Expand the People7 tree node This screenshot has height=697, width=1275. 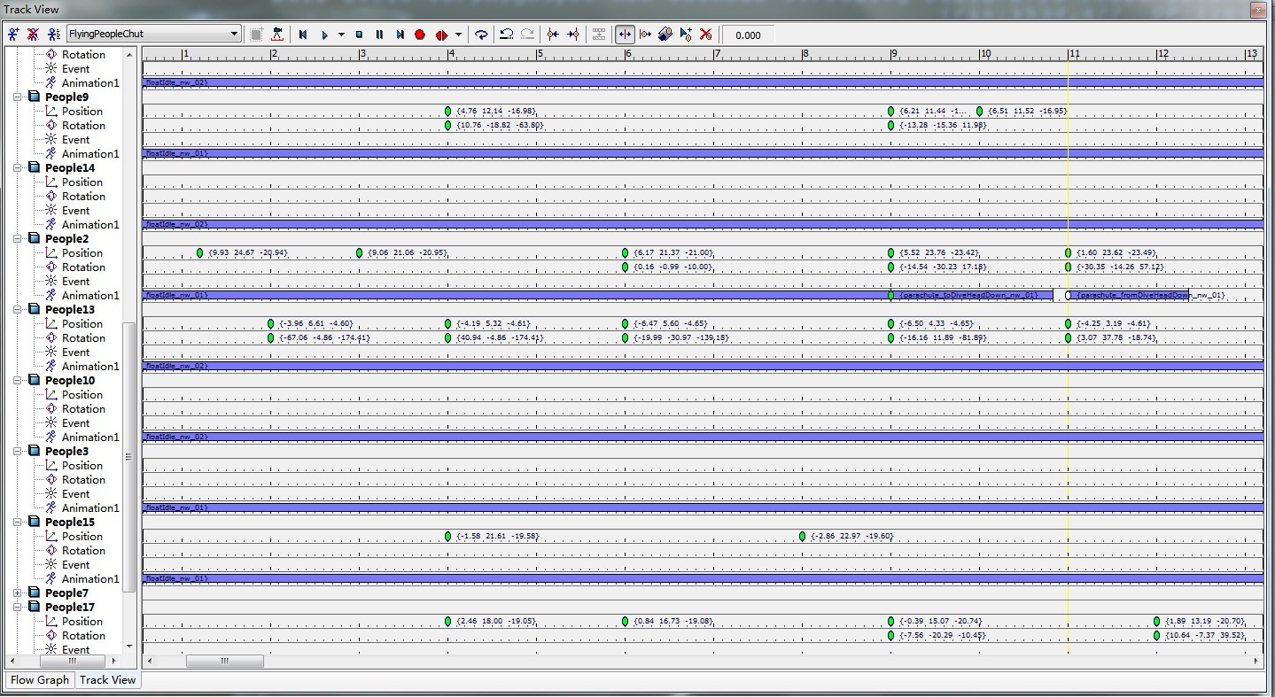pos(17,593)
